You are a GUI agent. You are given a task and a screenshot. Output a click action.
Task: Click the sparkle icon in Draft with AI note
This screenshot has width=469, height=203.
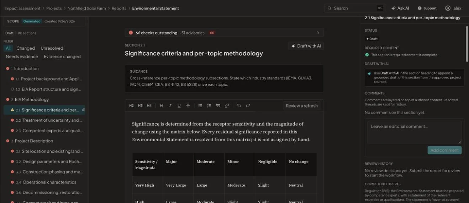coord(370,73)
